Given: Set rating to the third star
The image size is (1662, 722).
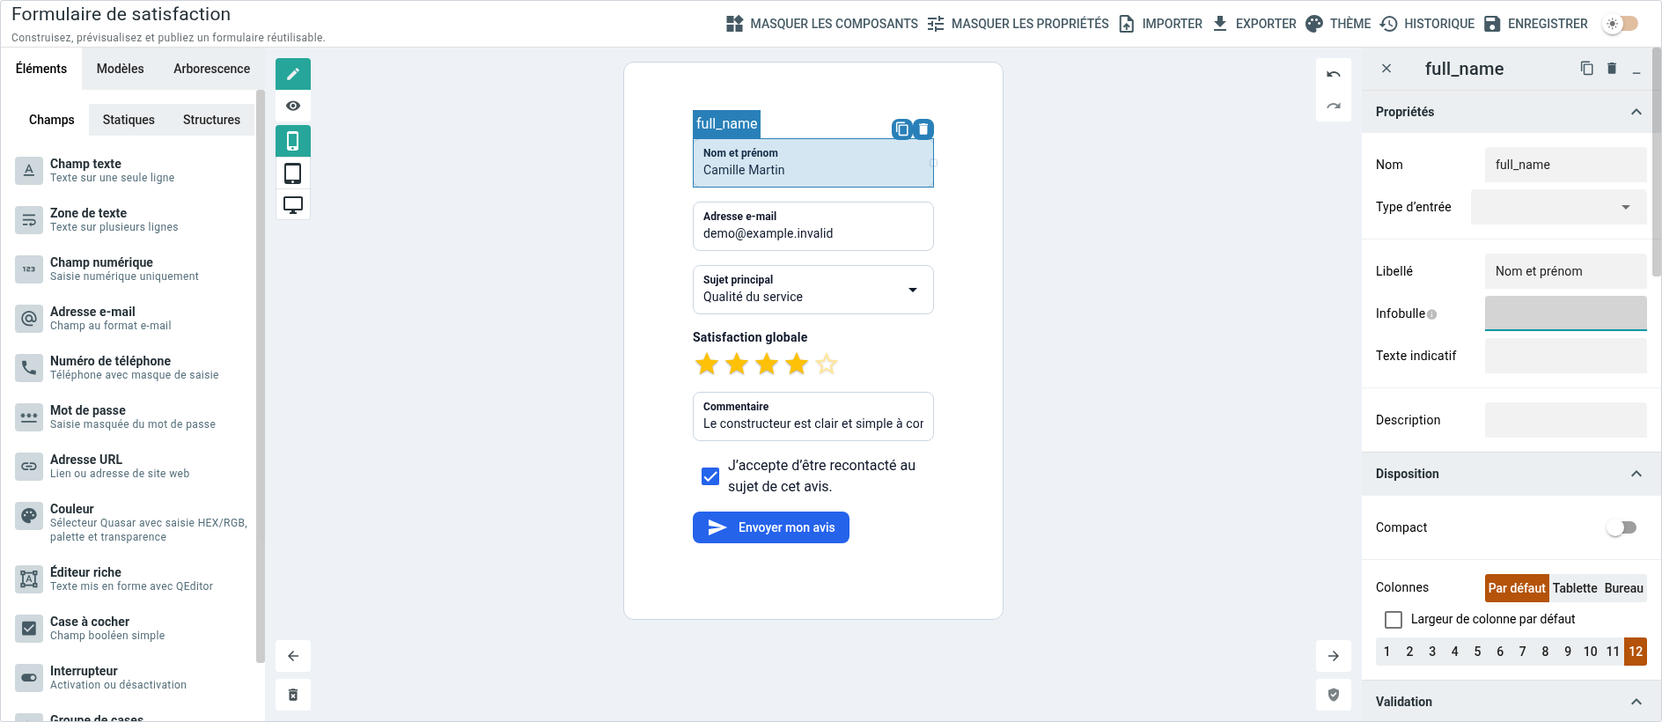Looking at the screenshot, I should click(767, 364).
